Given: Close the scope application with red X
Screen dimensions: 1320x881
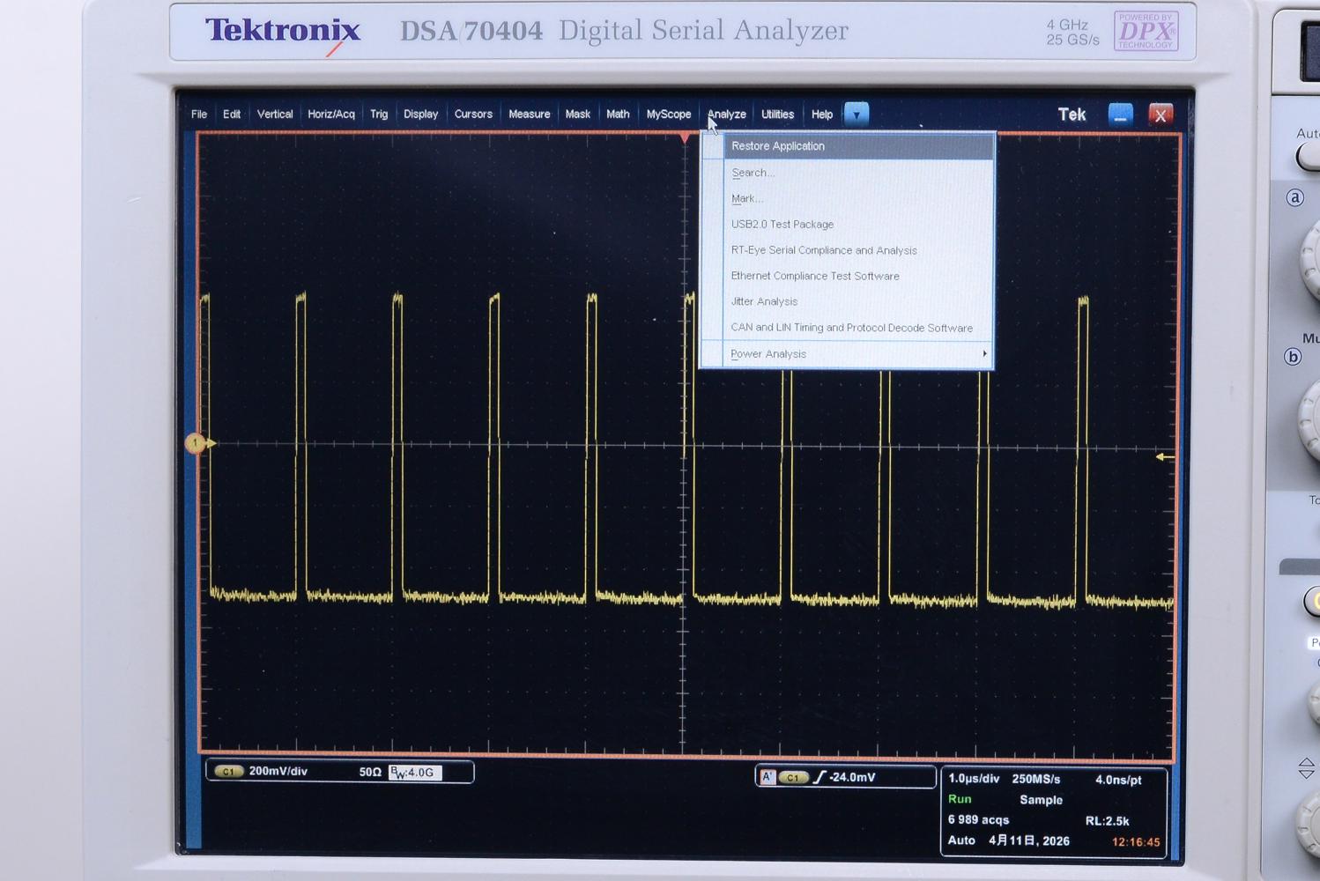Looking at the screenshot, I should pos(1161,115).
